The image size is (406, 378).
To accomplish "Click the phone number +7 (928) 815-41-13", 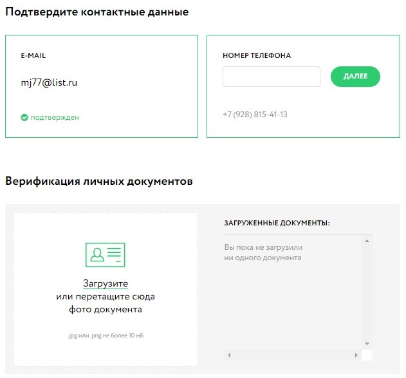I will point(255,115).
